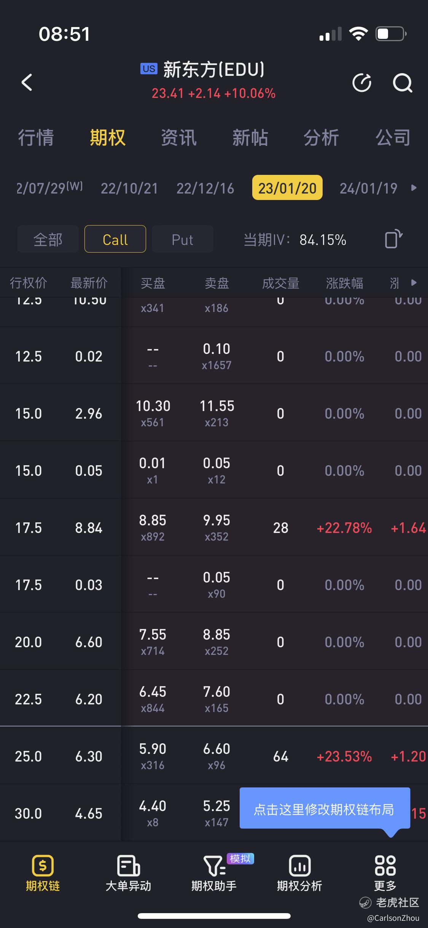
Task: Open the 更多 more grid icon
Action: click(385, 866)
